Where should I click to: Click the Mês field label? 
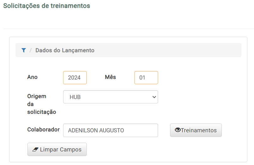pyautogui.click(x=110, y=77)
